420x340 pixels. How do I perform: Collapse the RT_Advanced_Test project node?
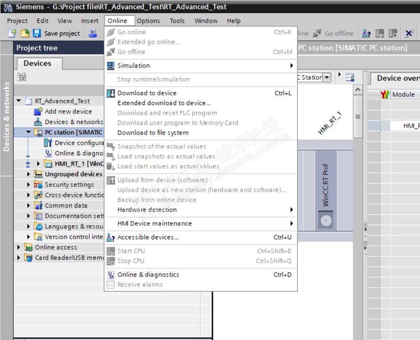coord(18,101)
